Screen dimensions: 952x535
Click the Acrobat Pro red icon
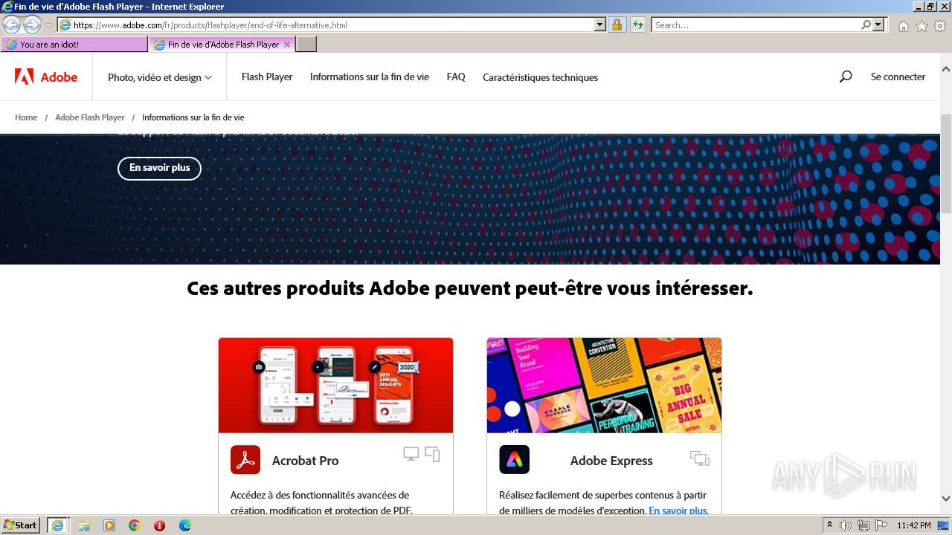(x=245, y=460)
